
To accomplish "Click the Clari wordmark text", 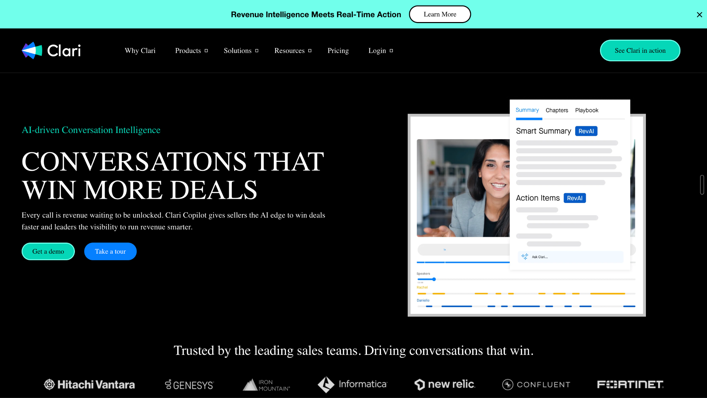I will click(64, 51).
